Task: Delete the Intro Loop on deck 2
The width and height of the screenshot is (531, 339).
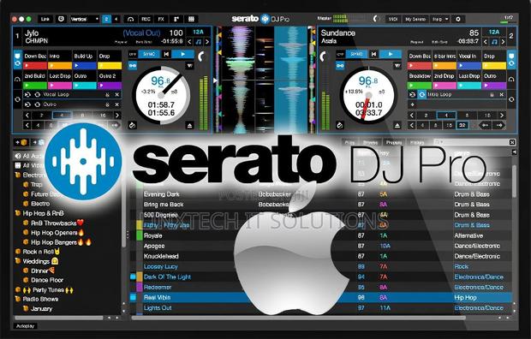Action: click(x=502, y=95)
